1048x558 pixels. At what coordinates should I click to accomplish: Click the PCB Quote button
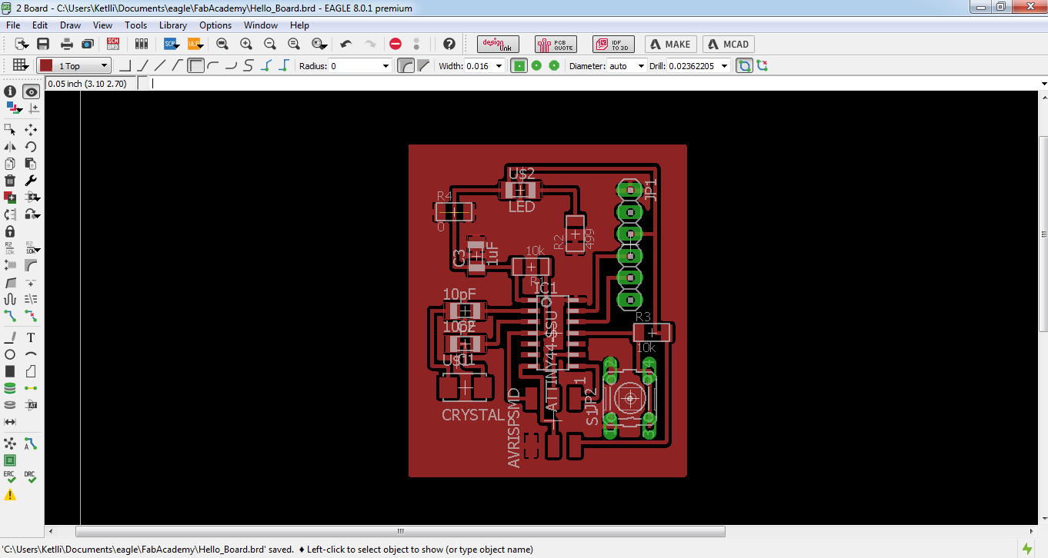[x=556, y=44]
